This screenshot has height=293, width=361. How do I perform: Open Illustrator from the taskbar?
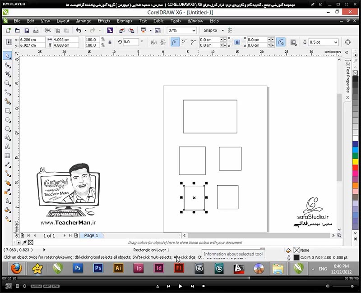coord(118,268)
